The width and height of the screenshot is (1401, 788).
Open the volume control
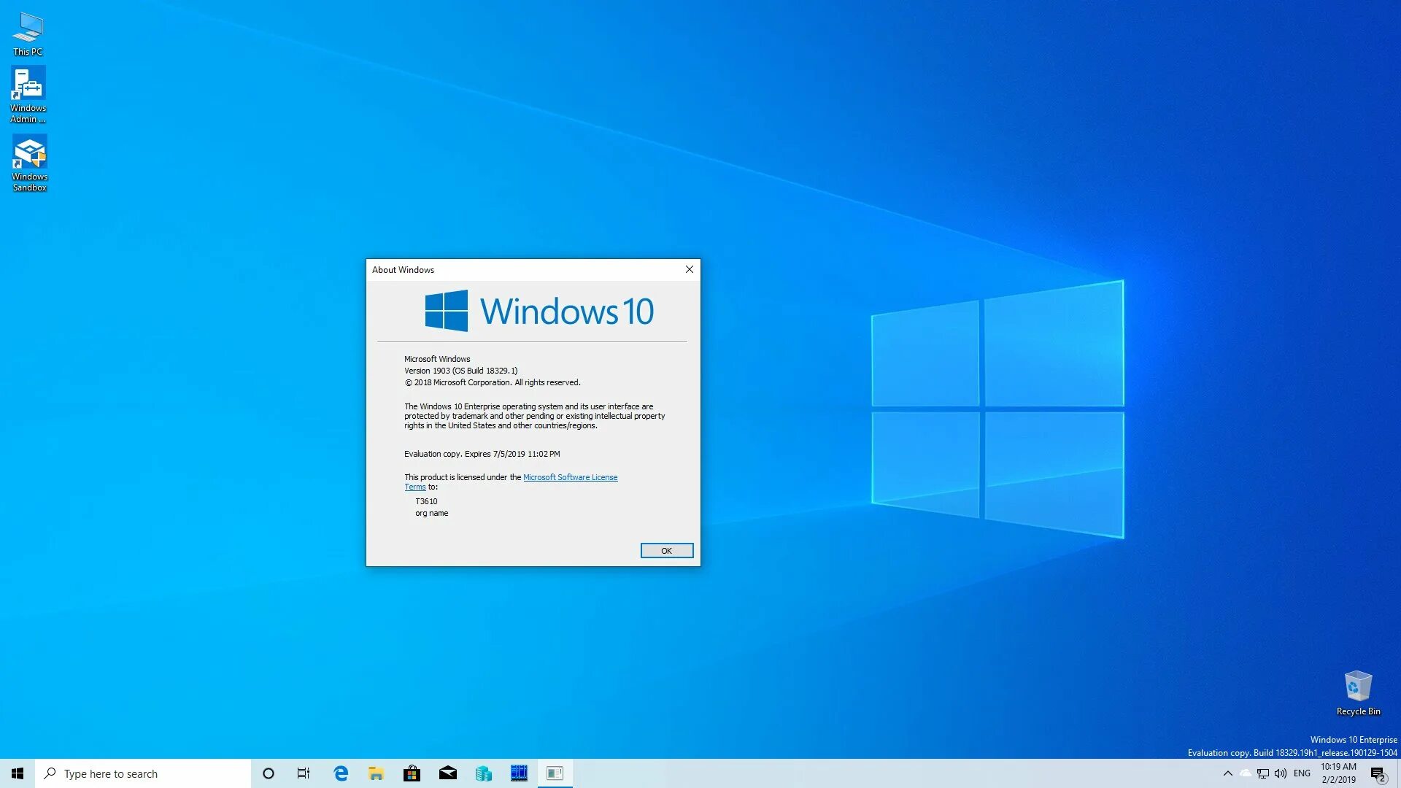tap(1281, 773)
